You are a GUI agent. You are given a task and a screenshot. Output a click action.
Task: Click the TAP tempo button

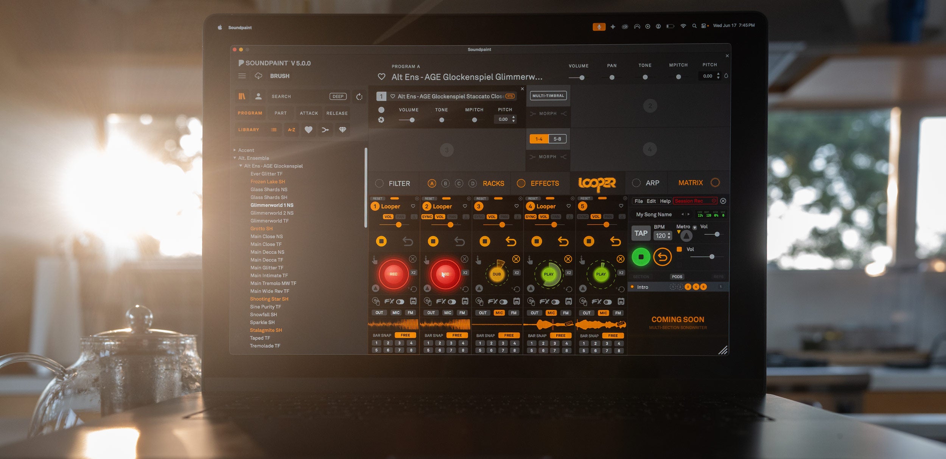click(641, 233)
